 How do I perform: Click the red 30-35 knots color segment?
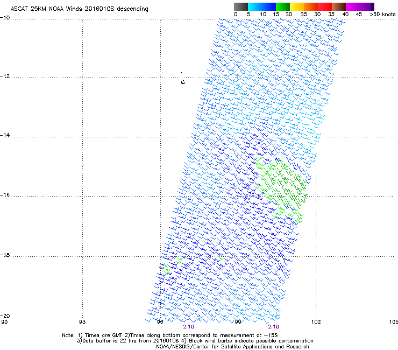coord(325,6)
